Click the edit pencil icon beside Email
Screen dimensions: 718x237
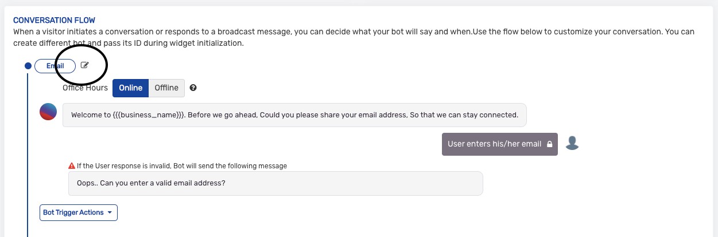(85, 65)
